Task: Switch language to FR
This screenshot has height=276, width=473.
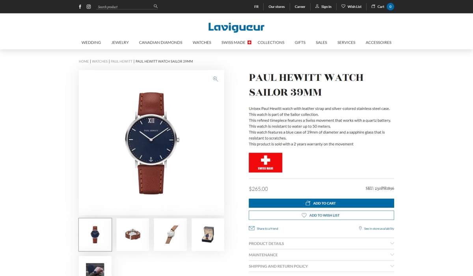Action: tap(256, 7)
